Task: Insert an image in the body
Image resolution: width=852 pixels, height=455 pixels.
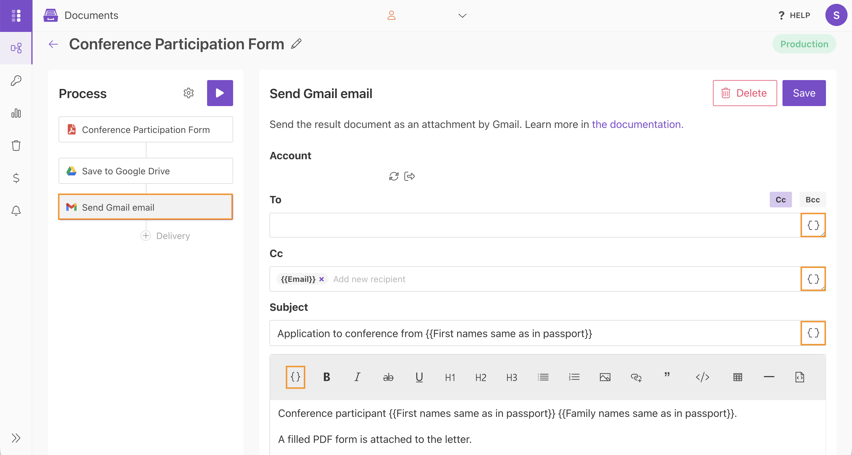Action: pos(605,377)
